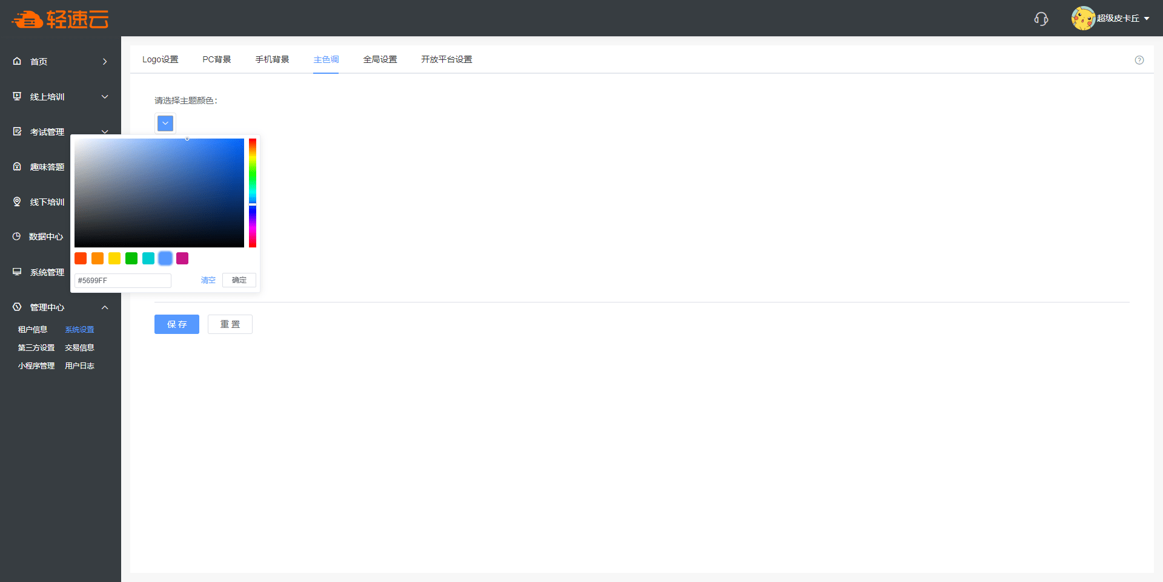This screenshot has width=1163, height=582.
Task: Click the 系统管理 monitor icon
Action: 17,272
